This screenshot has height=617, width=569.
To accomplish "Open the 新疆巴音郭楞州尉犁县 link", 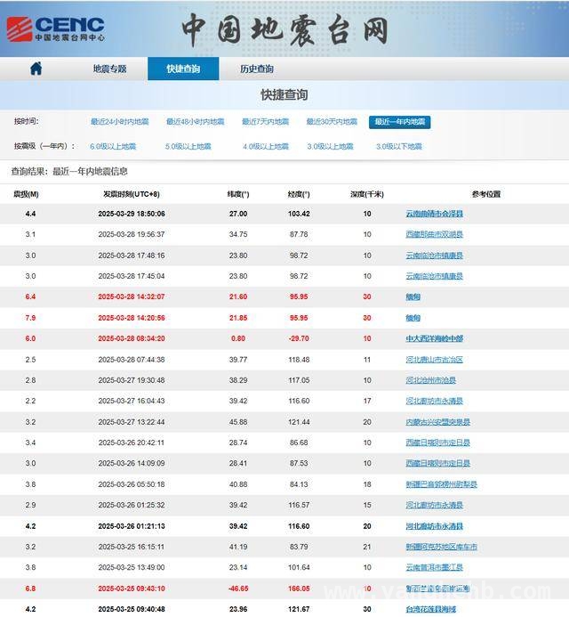I will [x=441, y=484].
